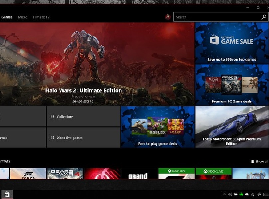Click the volume speaker tray icon
Image resolution: width=269 pixels, height=199 pixels.
pos(230,195)
